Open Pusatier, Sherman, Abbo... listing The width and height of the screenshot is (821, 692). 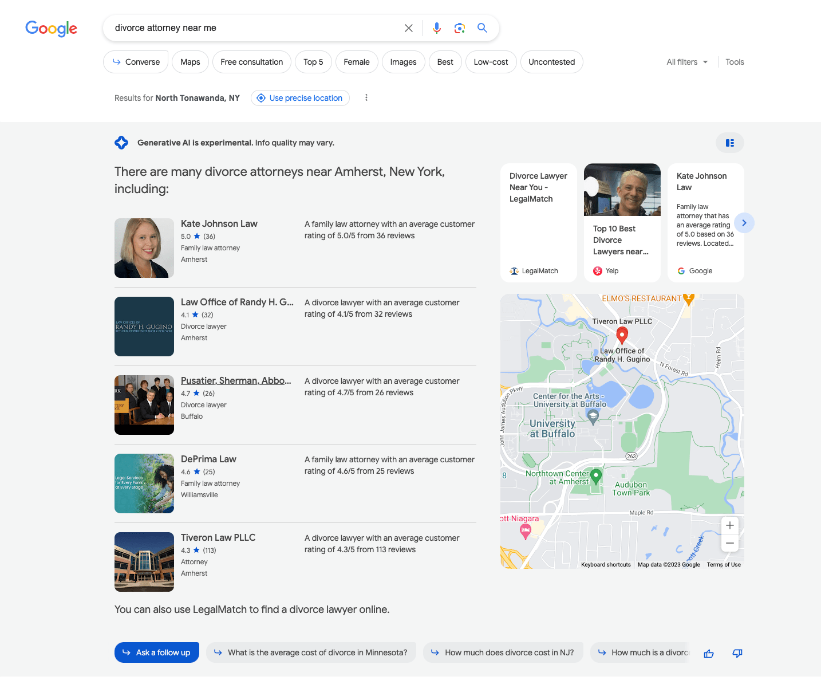pyautogui.click(x=236, y=380)
